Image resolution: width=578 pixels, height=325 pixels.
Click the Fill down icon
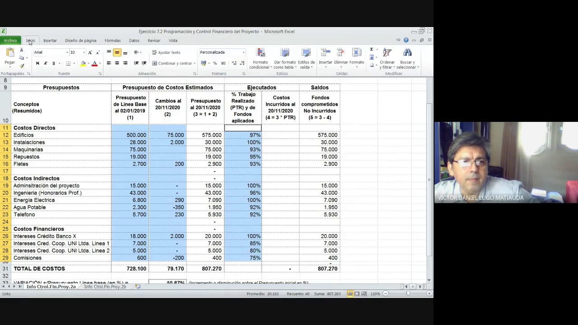pyautogui.click(x=371, y=57)
